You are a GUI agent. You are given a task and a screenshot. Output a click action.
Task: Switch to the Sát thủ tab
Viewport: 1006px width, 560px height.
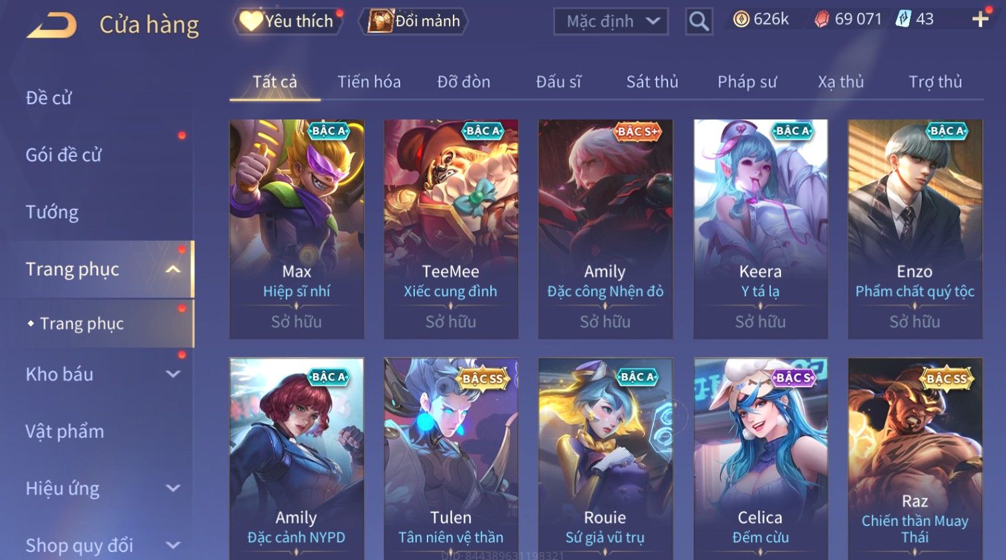click(x=652, y=82)
